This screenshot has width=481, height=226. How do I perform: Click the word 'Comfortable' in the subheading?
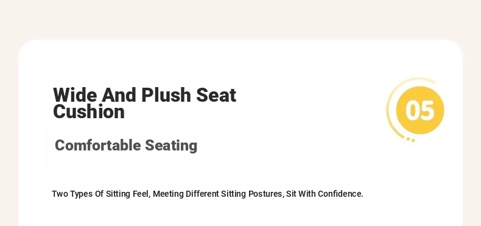tap(97, 145)
